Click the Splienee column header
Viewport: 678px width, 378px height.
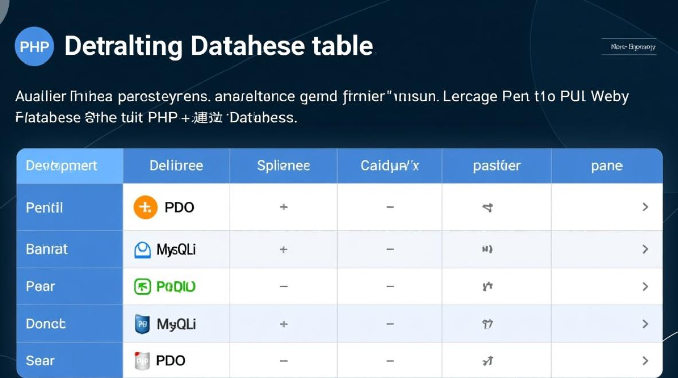click(284, 166)
